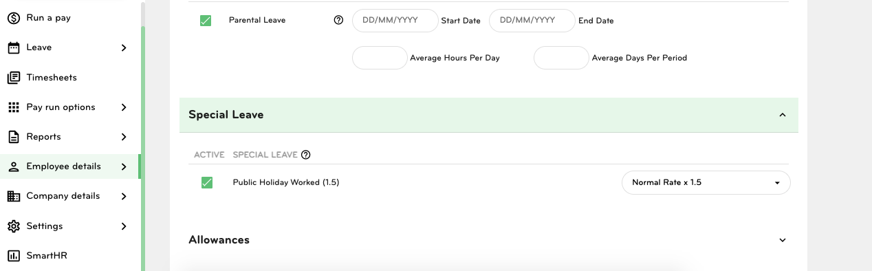Expand the Leave submenu chevron

[x=124, y=47]
